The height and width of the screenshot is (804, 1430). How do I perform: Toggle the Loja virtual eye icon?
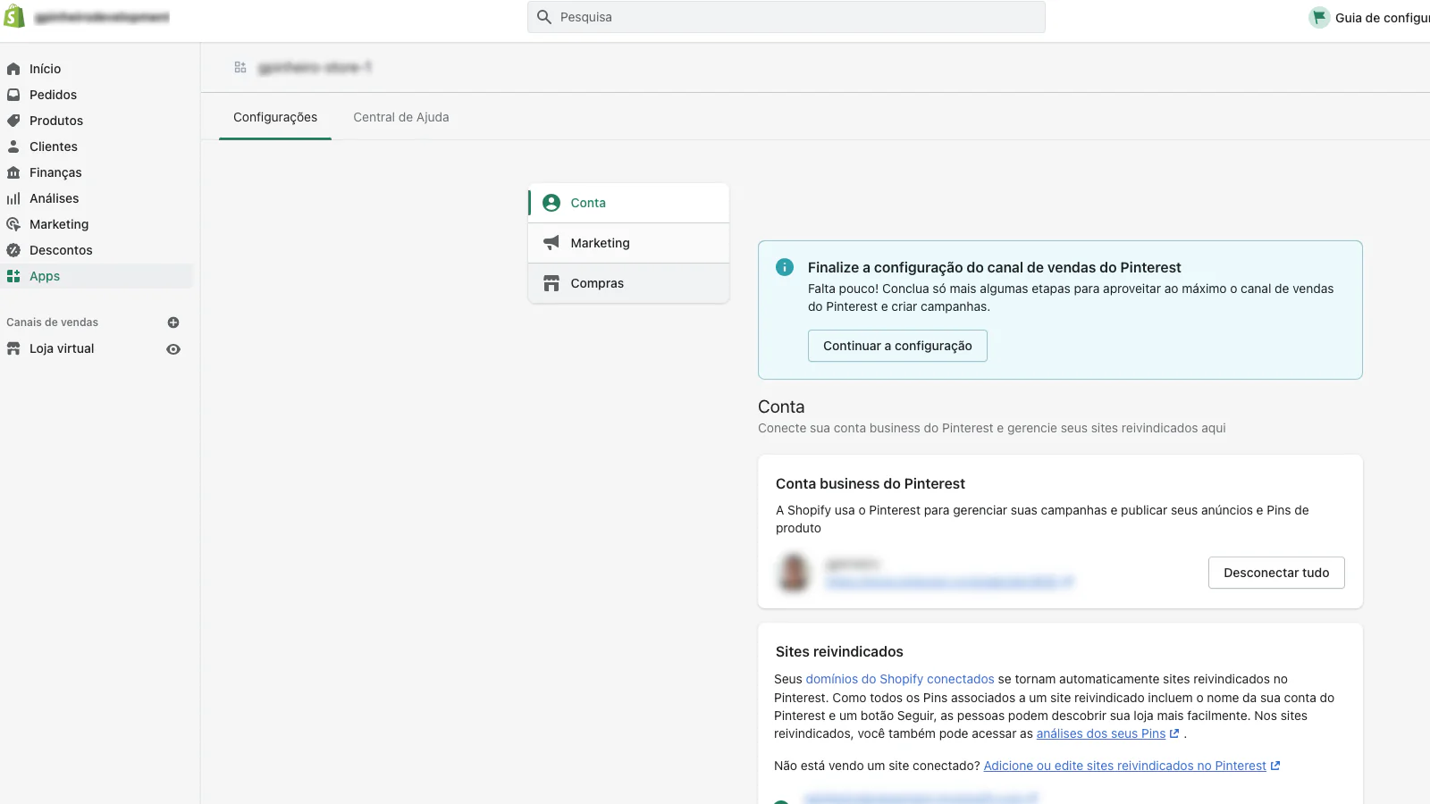pyautogui.click(x=173, y=349)
